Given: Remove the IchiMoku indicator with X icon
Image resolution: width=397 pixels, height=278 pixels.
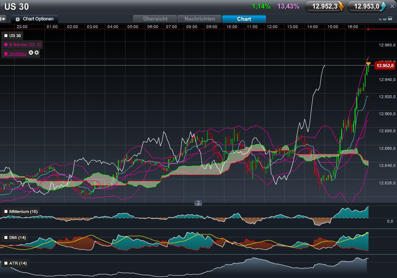Looking at the screenshot, I should coord(31,53).
